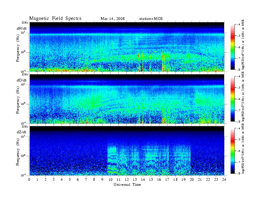
Task: Click the 10^0 frequency tick of dZ/dt plot
Action: [x=23, y=156]
